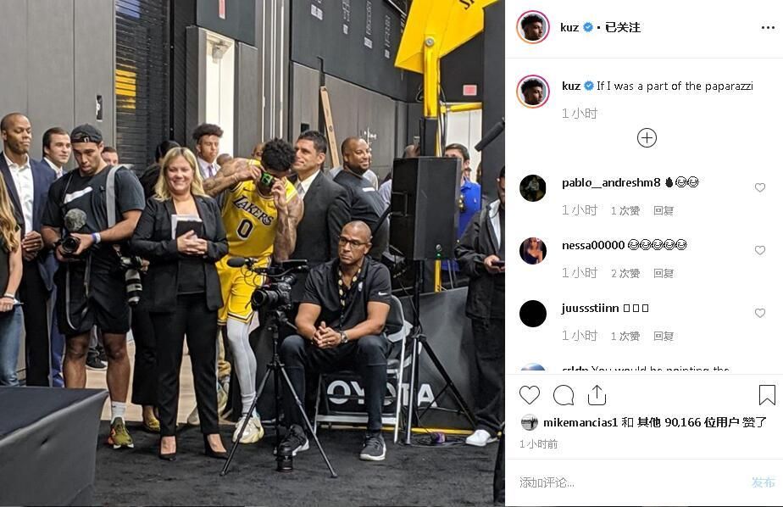Like pablo__andreshm8's comment
Screen dimensions: 783x507
(x=759, y=187)
